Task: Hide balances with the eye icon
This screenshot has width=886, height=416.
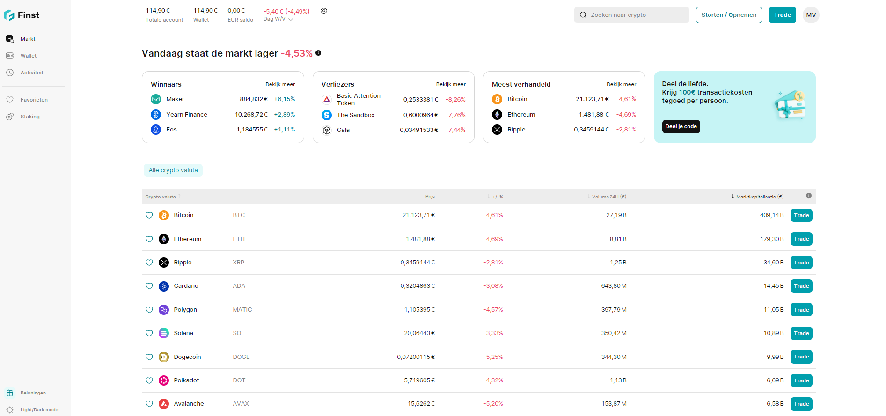Action: click(324, 11)
